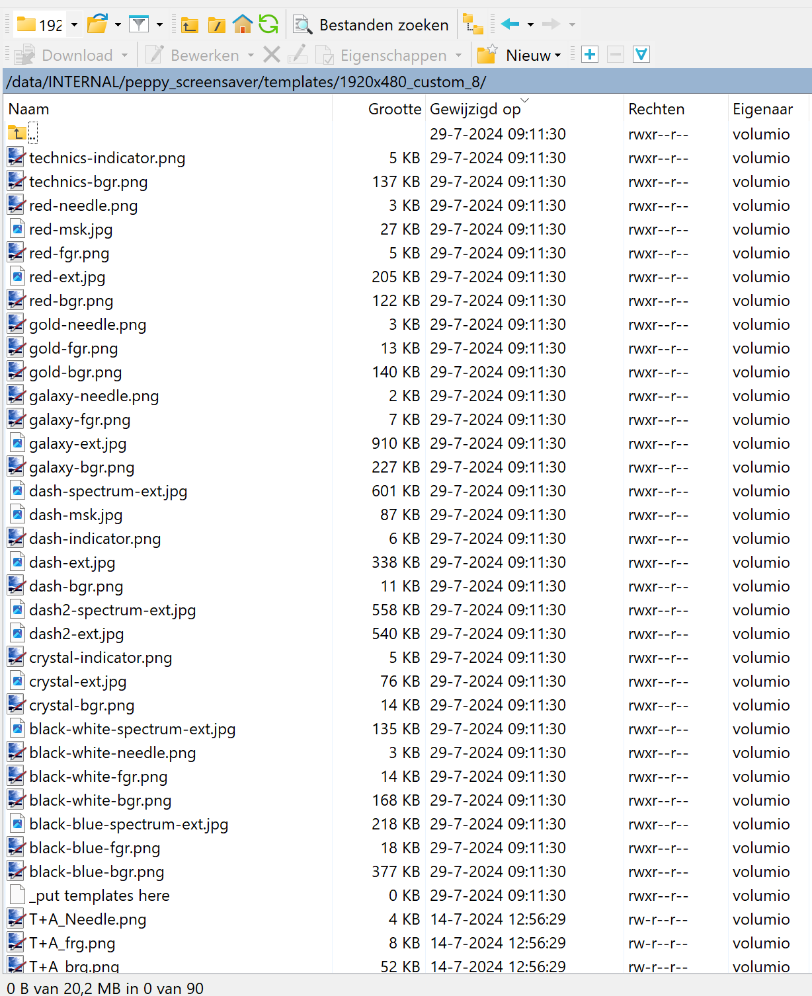Screen dimensions: 812x996
Task: Navigate back with blue arrow
Action: (x=510, y=24)
